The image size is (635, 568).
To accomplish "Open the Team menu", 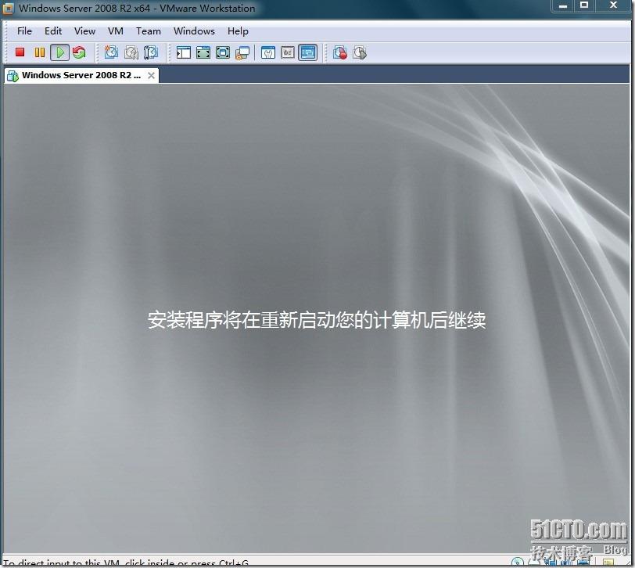I will [x=149, y=31].
